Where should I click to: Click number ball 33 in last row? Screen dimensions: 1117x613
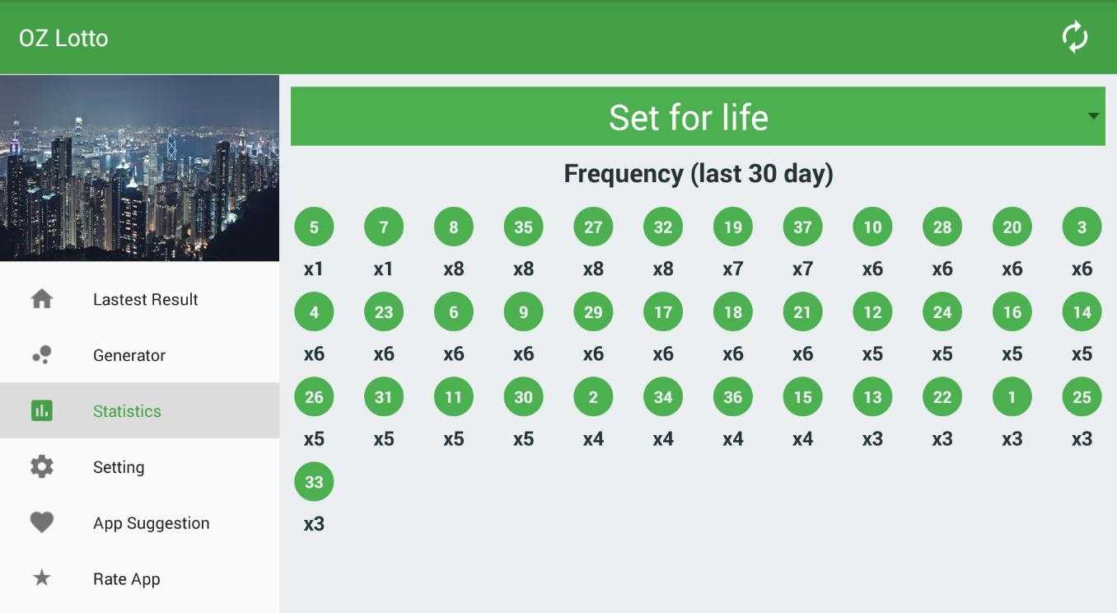pyautogui.click(x=314, y=481)
